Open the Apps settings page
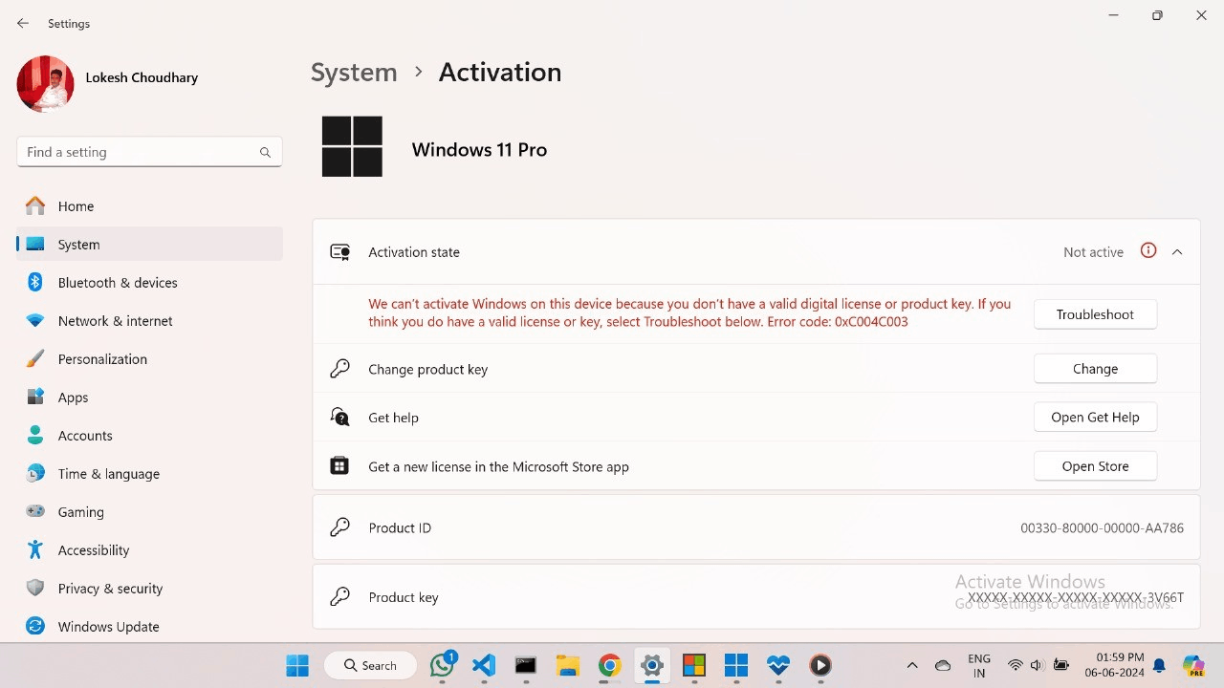The image size is (1224, 688). pos(149,398)
